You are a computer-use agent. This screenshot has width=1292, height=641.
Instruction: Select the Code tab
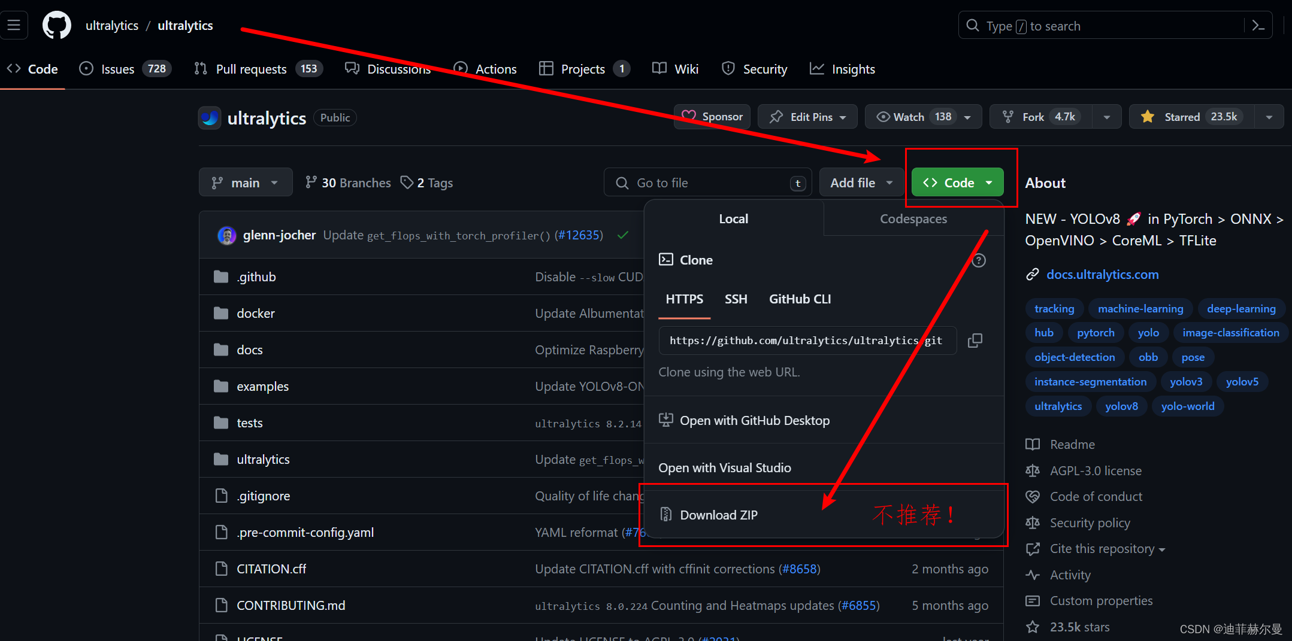coord(32,69)
